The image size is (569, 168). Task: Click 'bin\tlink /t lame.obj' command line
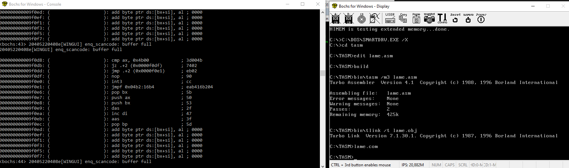coord(373,130)
